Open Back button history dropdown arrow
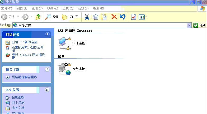 (x=18, y=17)
